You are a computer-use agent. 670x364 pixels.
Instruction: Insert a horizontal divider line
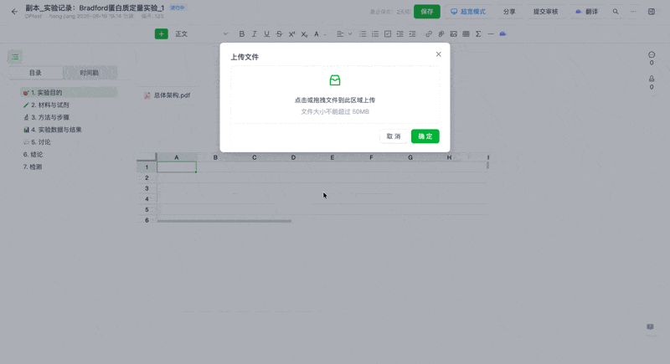[491, 33]
